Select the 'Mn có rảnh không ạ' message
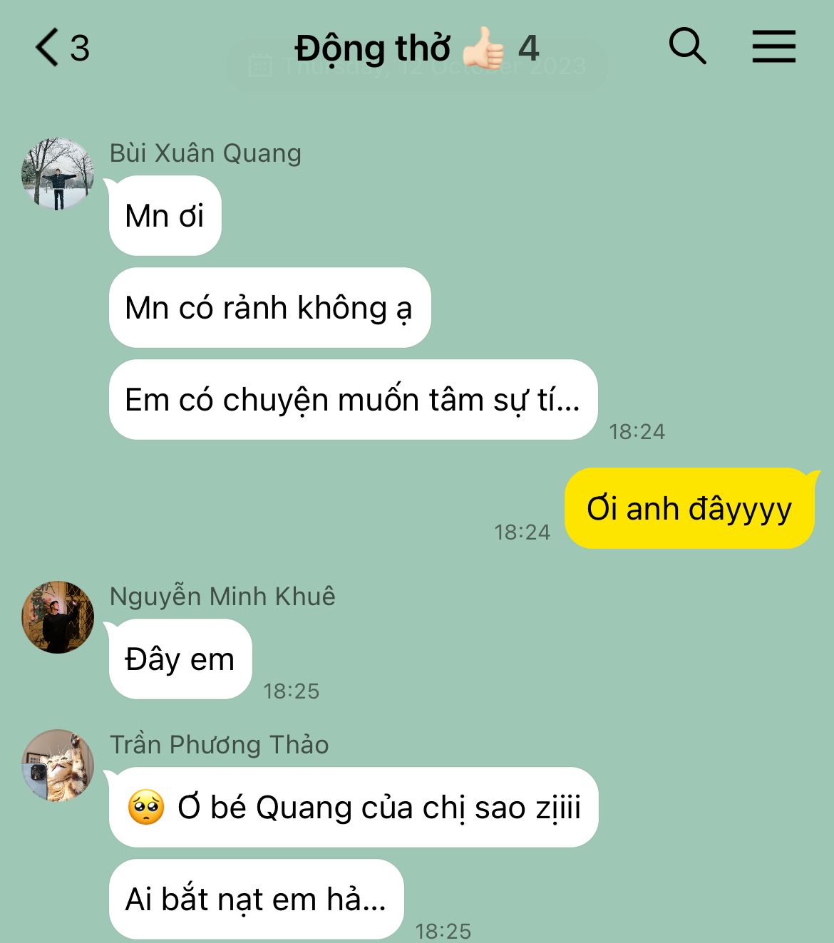Viewport: 834px width, 943px height. (x=269, y=308)
